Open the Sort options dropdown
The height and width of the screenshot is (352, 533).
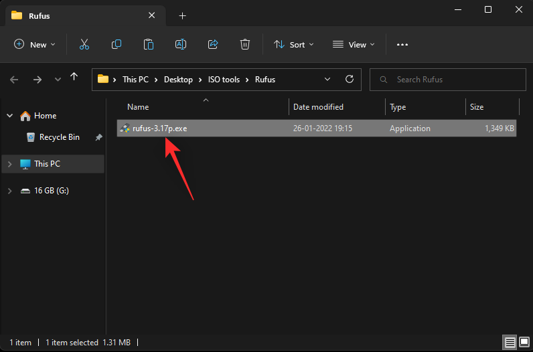pos(293,45)
